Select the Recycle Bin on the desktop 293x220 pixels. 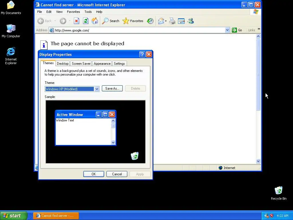(x=279, y=193)
